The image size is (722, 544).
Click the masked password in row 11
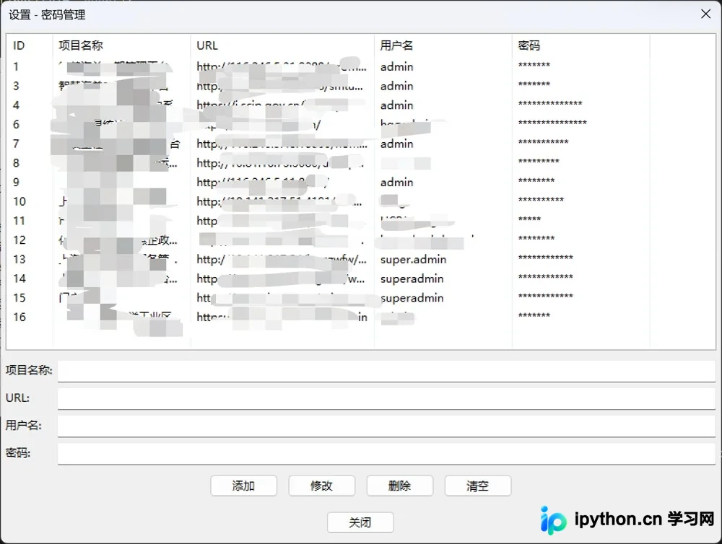click(529, 219)
